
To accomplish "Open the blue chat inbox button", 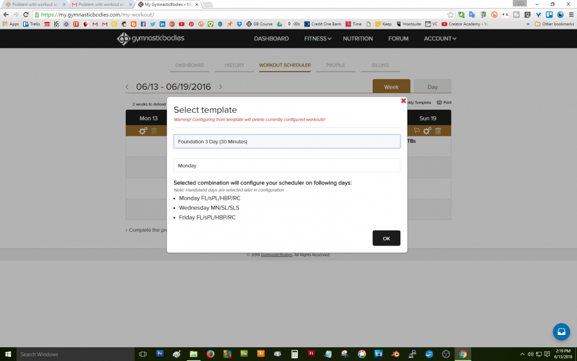I will tap(561, 332).
